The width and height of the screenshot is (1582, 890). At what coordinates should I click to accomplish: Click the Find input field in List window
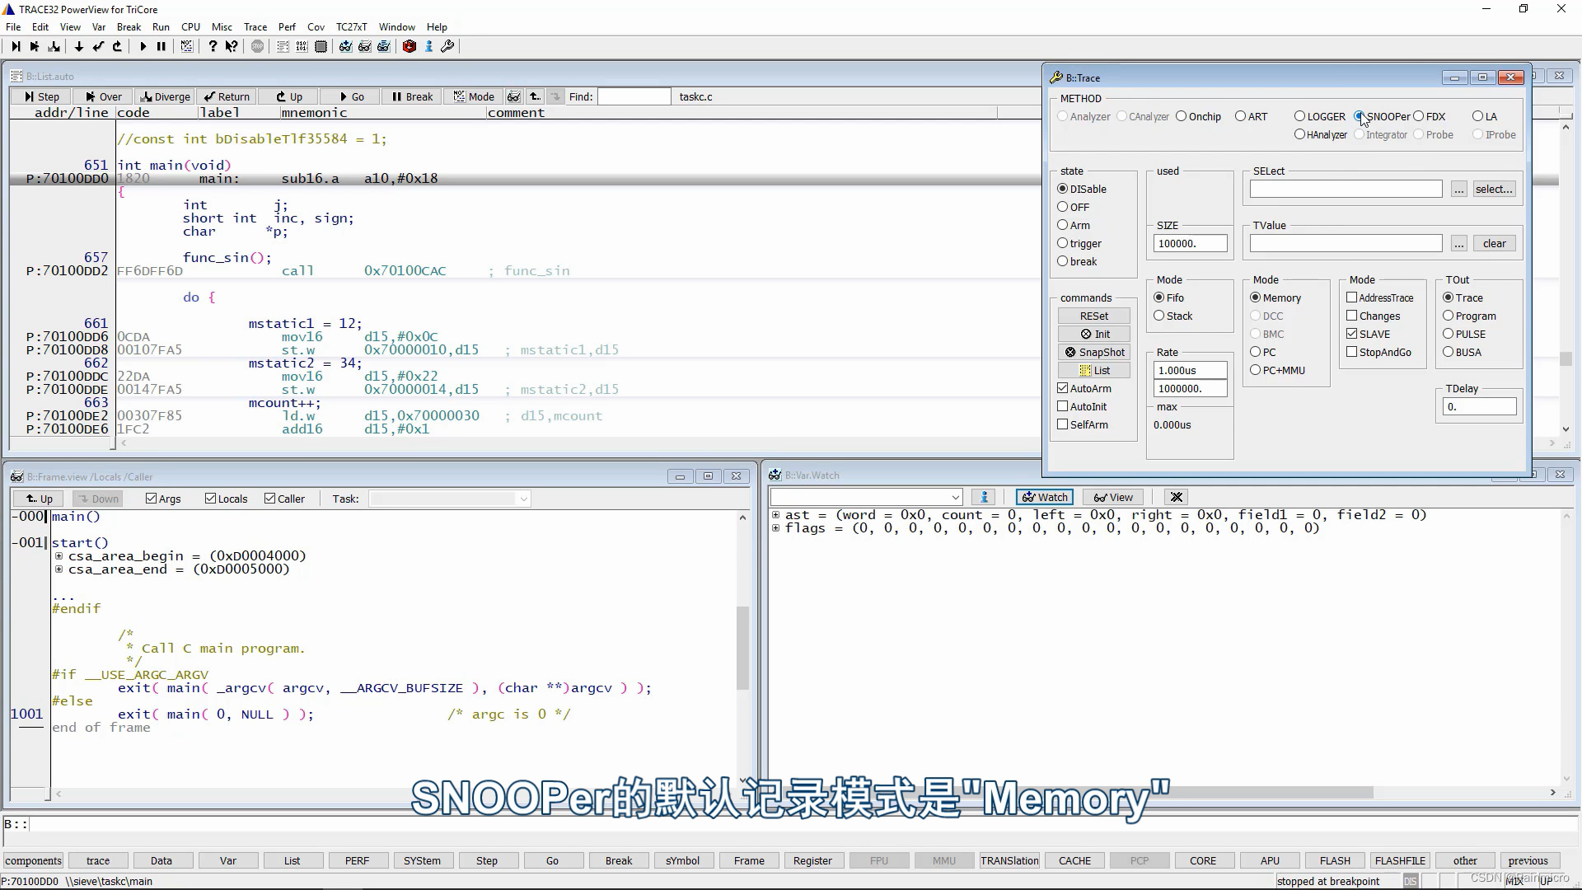tap(634, 96)
